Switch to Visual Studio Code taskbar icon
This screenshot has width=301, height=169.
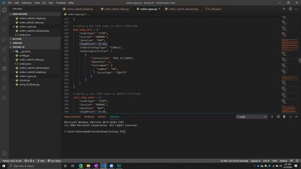pos(103,166)
